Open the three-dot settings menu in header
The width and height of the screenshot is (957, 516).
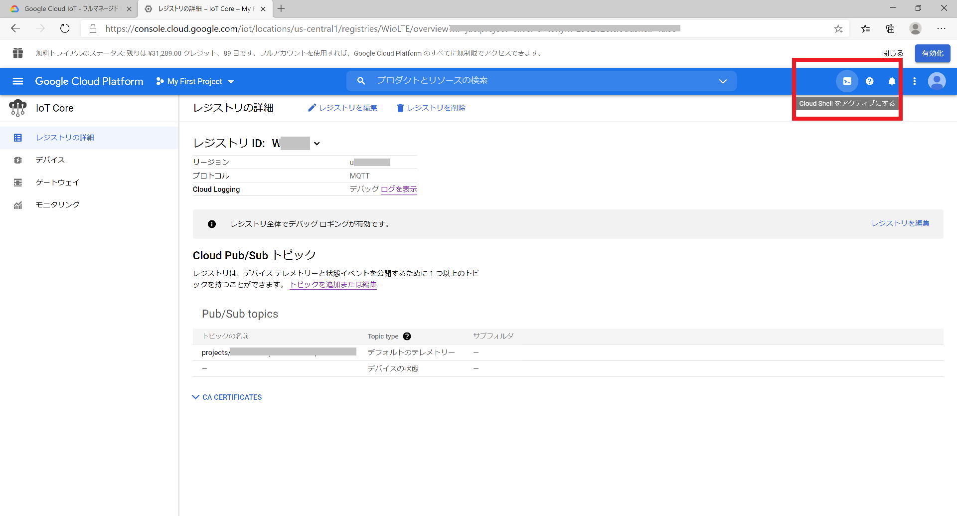[x=914, y=81]
